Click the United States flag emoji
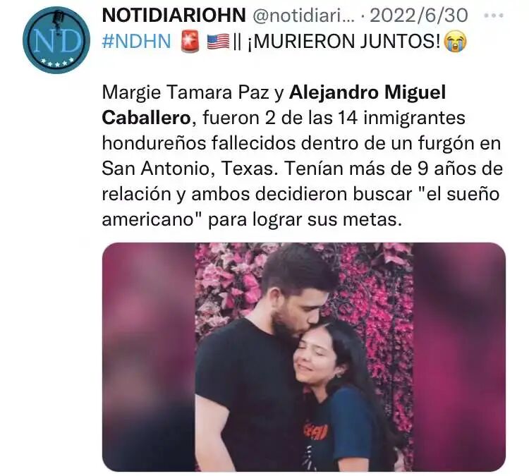This screenshot has width=529, height=476. [218, 42]
